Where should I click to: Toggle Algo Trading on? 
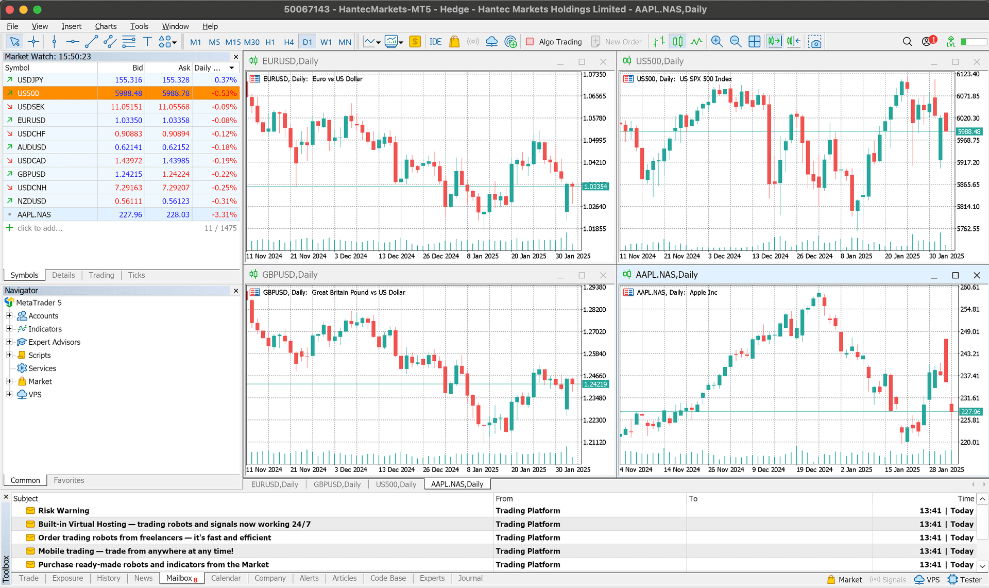click(554, 41)
